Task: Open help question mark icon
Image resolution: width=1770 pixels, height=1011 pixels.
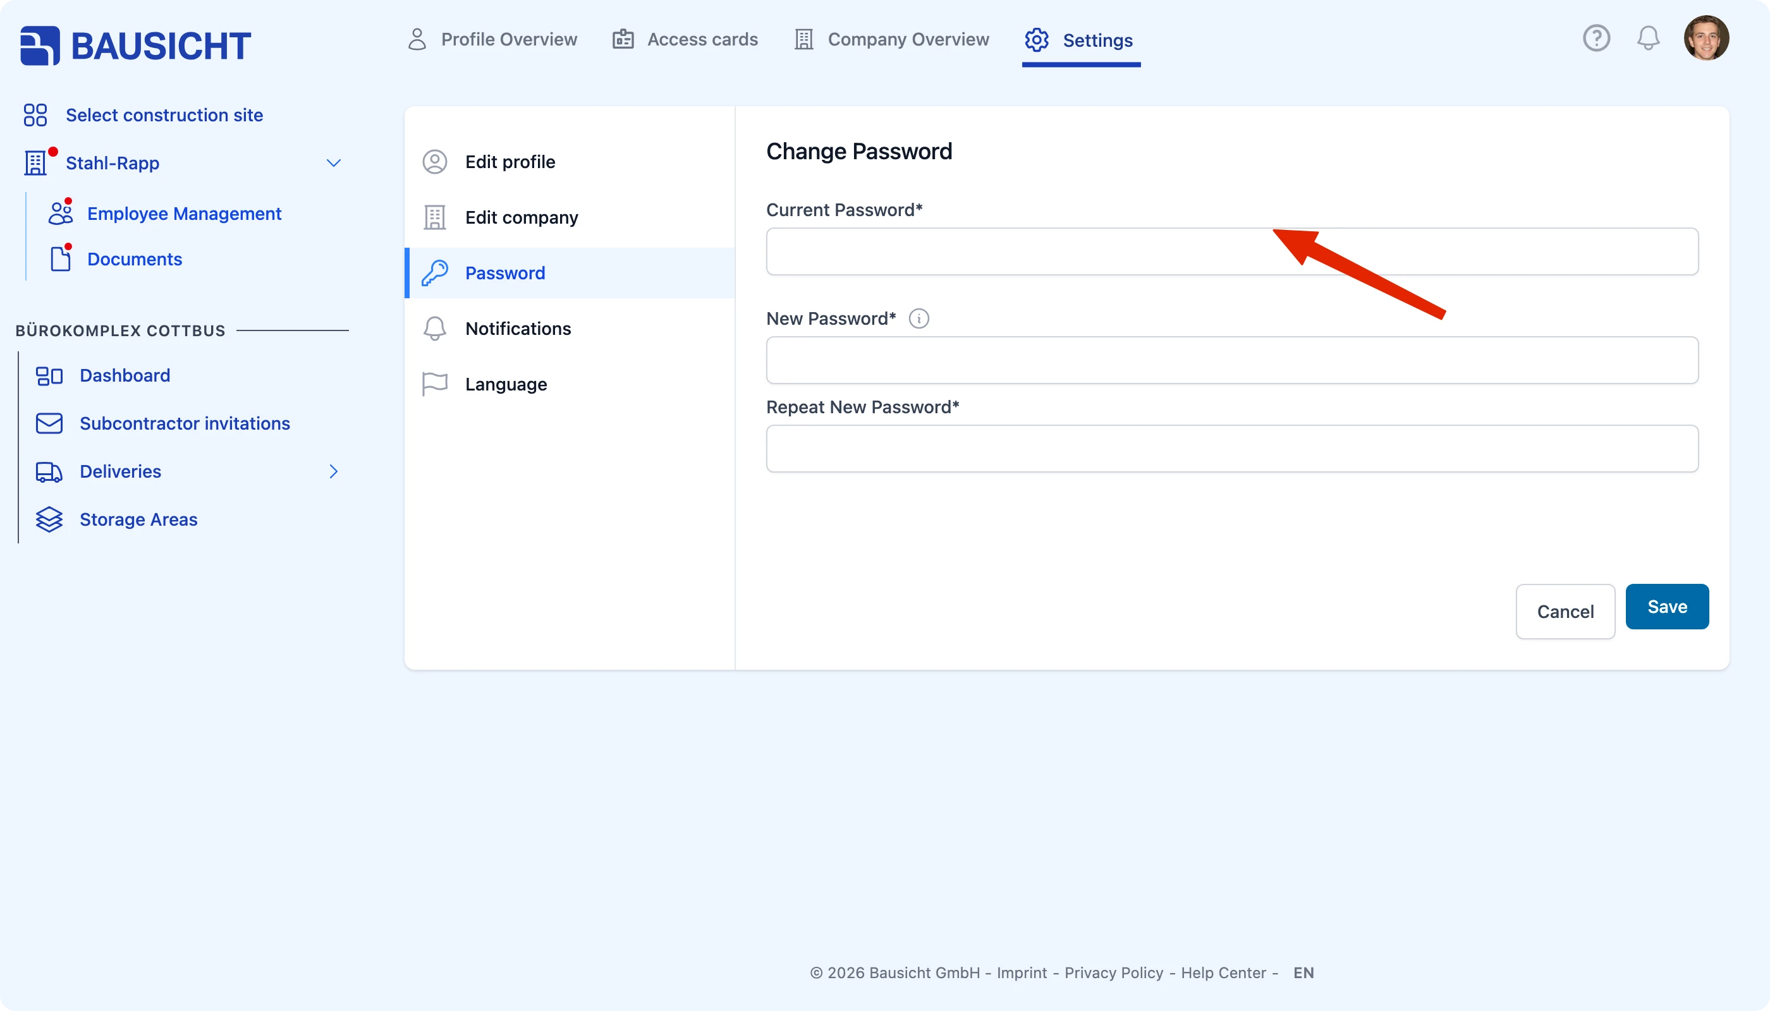Action: [x=1596, y=38]
